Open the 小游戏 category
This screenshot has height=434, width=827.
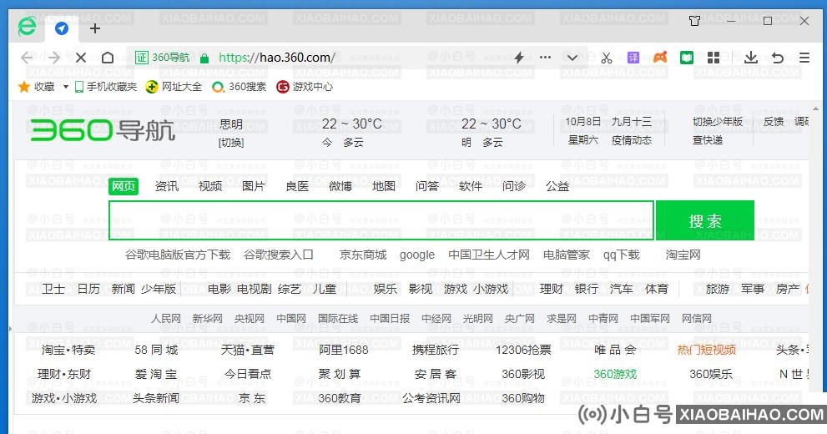[491, 289]
